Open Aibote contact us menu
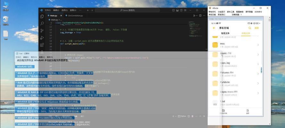Image resolution: width=285 pixels, height=128 pixels. coord(222,14)
